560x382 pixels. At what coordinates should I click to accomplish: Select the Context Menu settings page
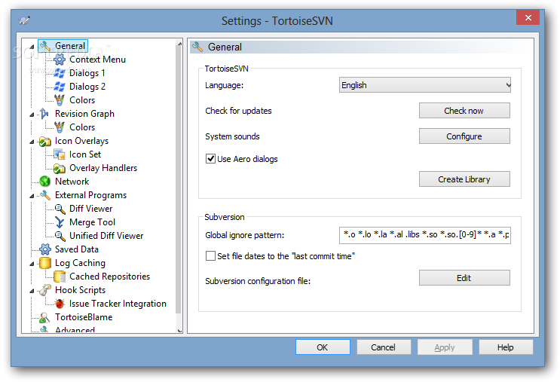(x=97, y=60)
